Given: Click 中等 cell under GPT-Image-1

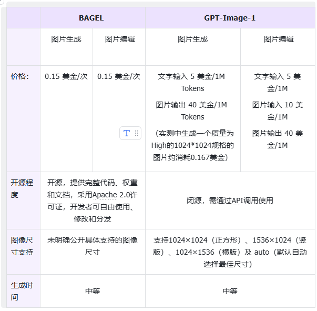Looking at the screenshot, I should [230, 291].
